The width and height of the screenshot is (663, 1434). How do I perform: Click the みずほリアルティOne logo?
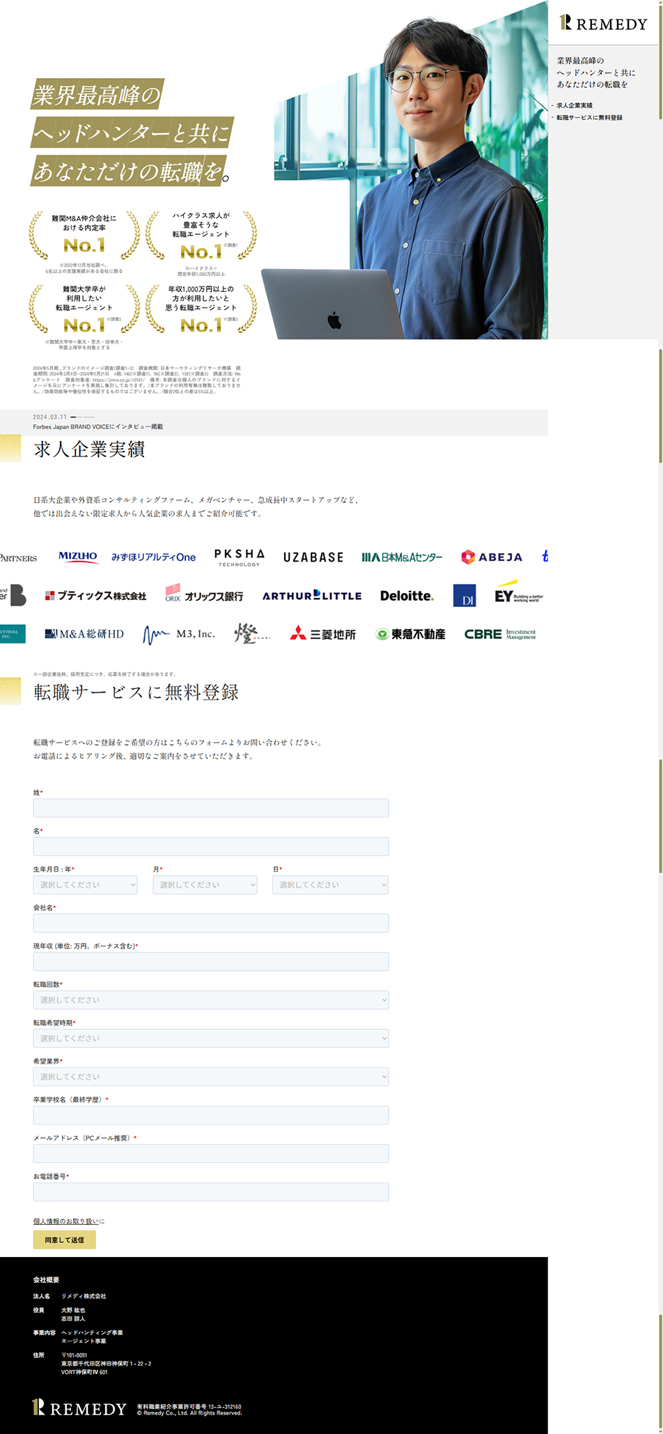pos(153,557)
